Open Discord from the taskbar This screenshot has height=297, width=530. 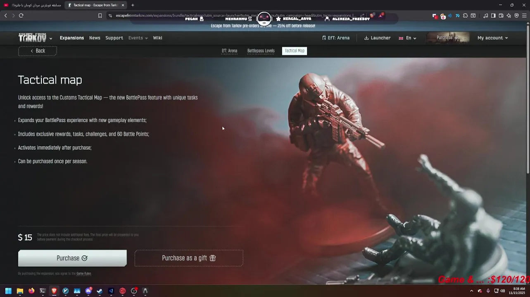[x=88, y=291]
